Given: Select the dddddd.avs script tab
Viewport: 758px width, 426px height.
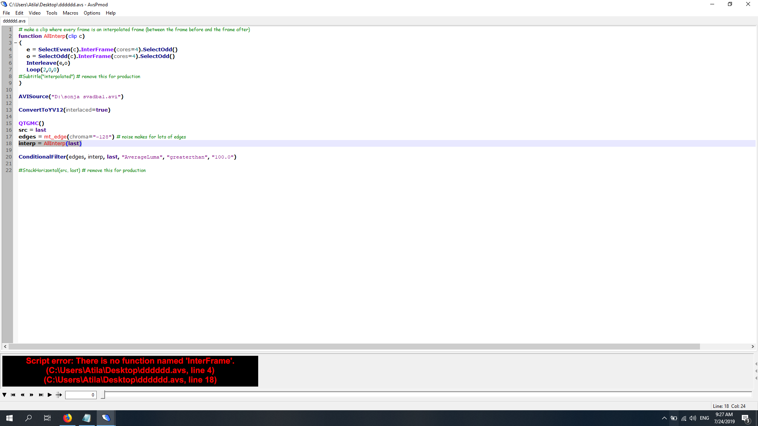Looking at the screenshot, I should click(14, 21).
